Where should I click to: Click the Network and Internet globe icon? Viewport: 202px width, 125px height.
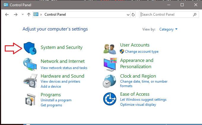(30, 64)
